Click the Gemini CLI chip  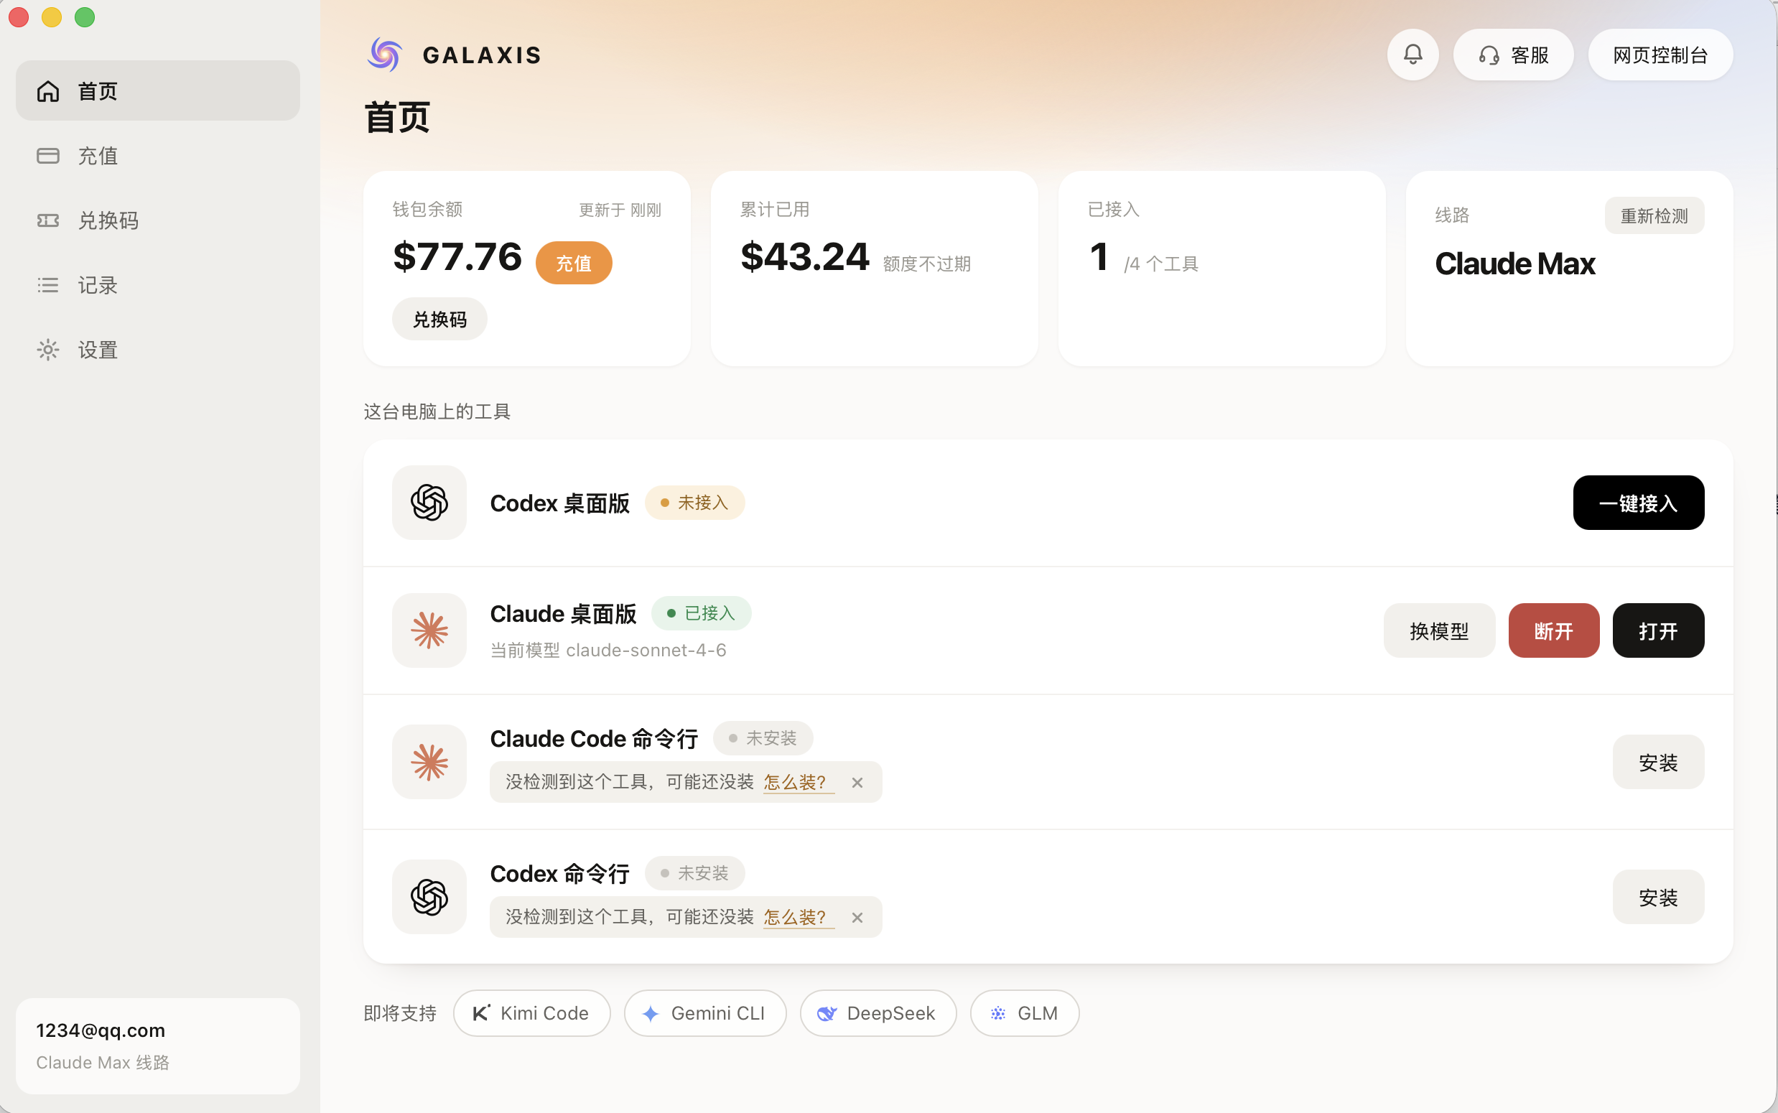[705, 1013]
